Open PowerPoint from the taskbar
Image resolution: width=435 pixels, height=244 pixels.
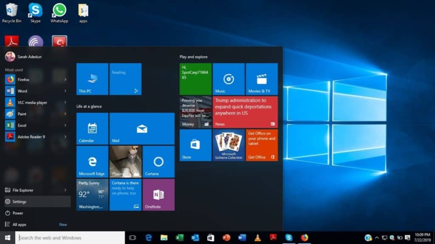[226, 238]
